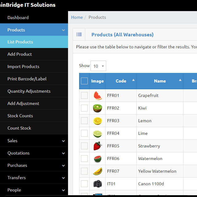Click the barcode icon beside Products title

(79, 34)
